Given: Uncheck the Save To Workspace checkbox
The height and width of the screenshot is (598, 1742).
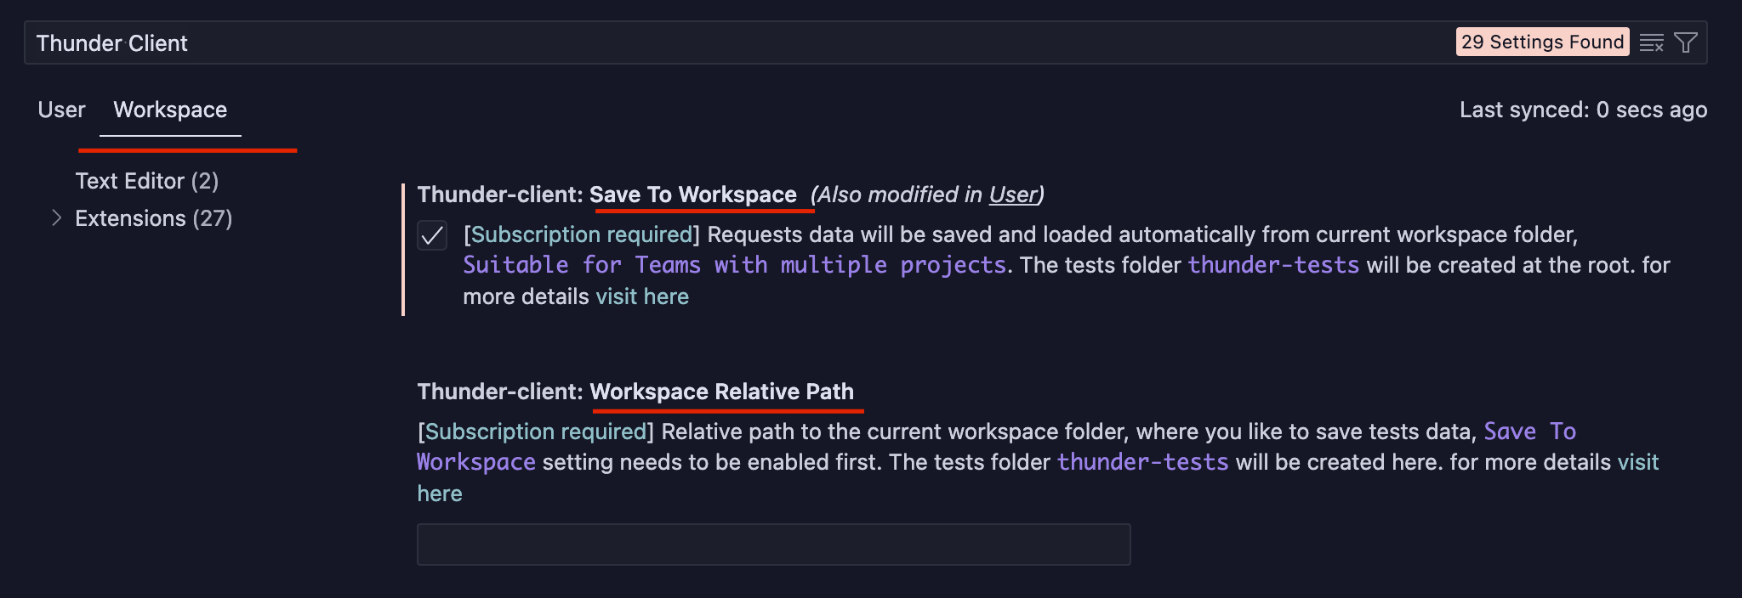Looking at the screenshot, I should [432, 234].
